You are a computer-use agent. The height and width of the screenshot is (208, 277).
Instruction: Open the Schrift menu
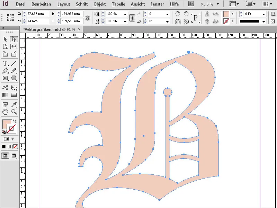pyautogui.click(x=82, y=4)
